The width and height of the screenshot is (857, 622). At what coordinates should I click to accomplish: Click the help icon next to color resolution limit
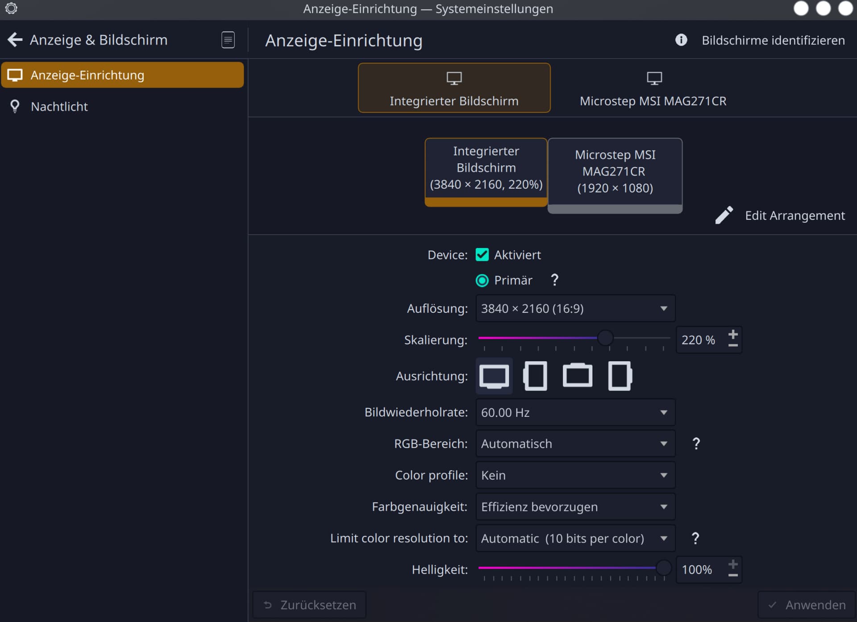(695, 538)
